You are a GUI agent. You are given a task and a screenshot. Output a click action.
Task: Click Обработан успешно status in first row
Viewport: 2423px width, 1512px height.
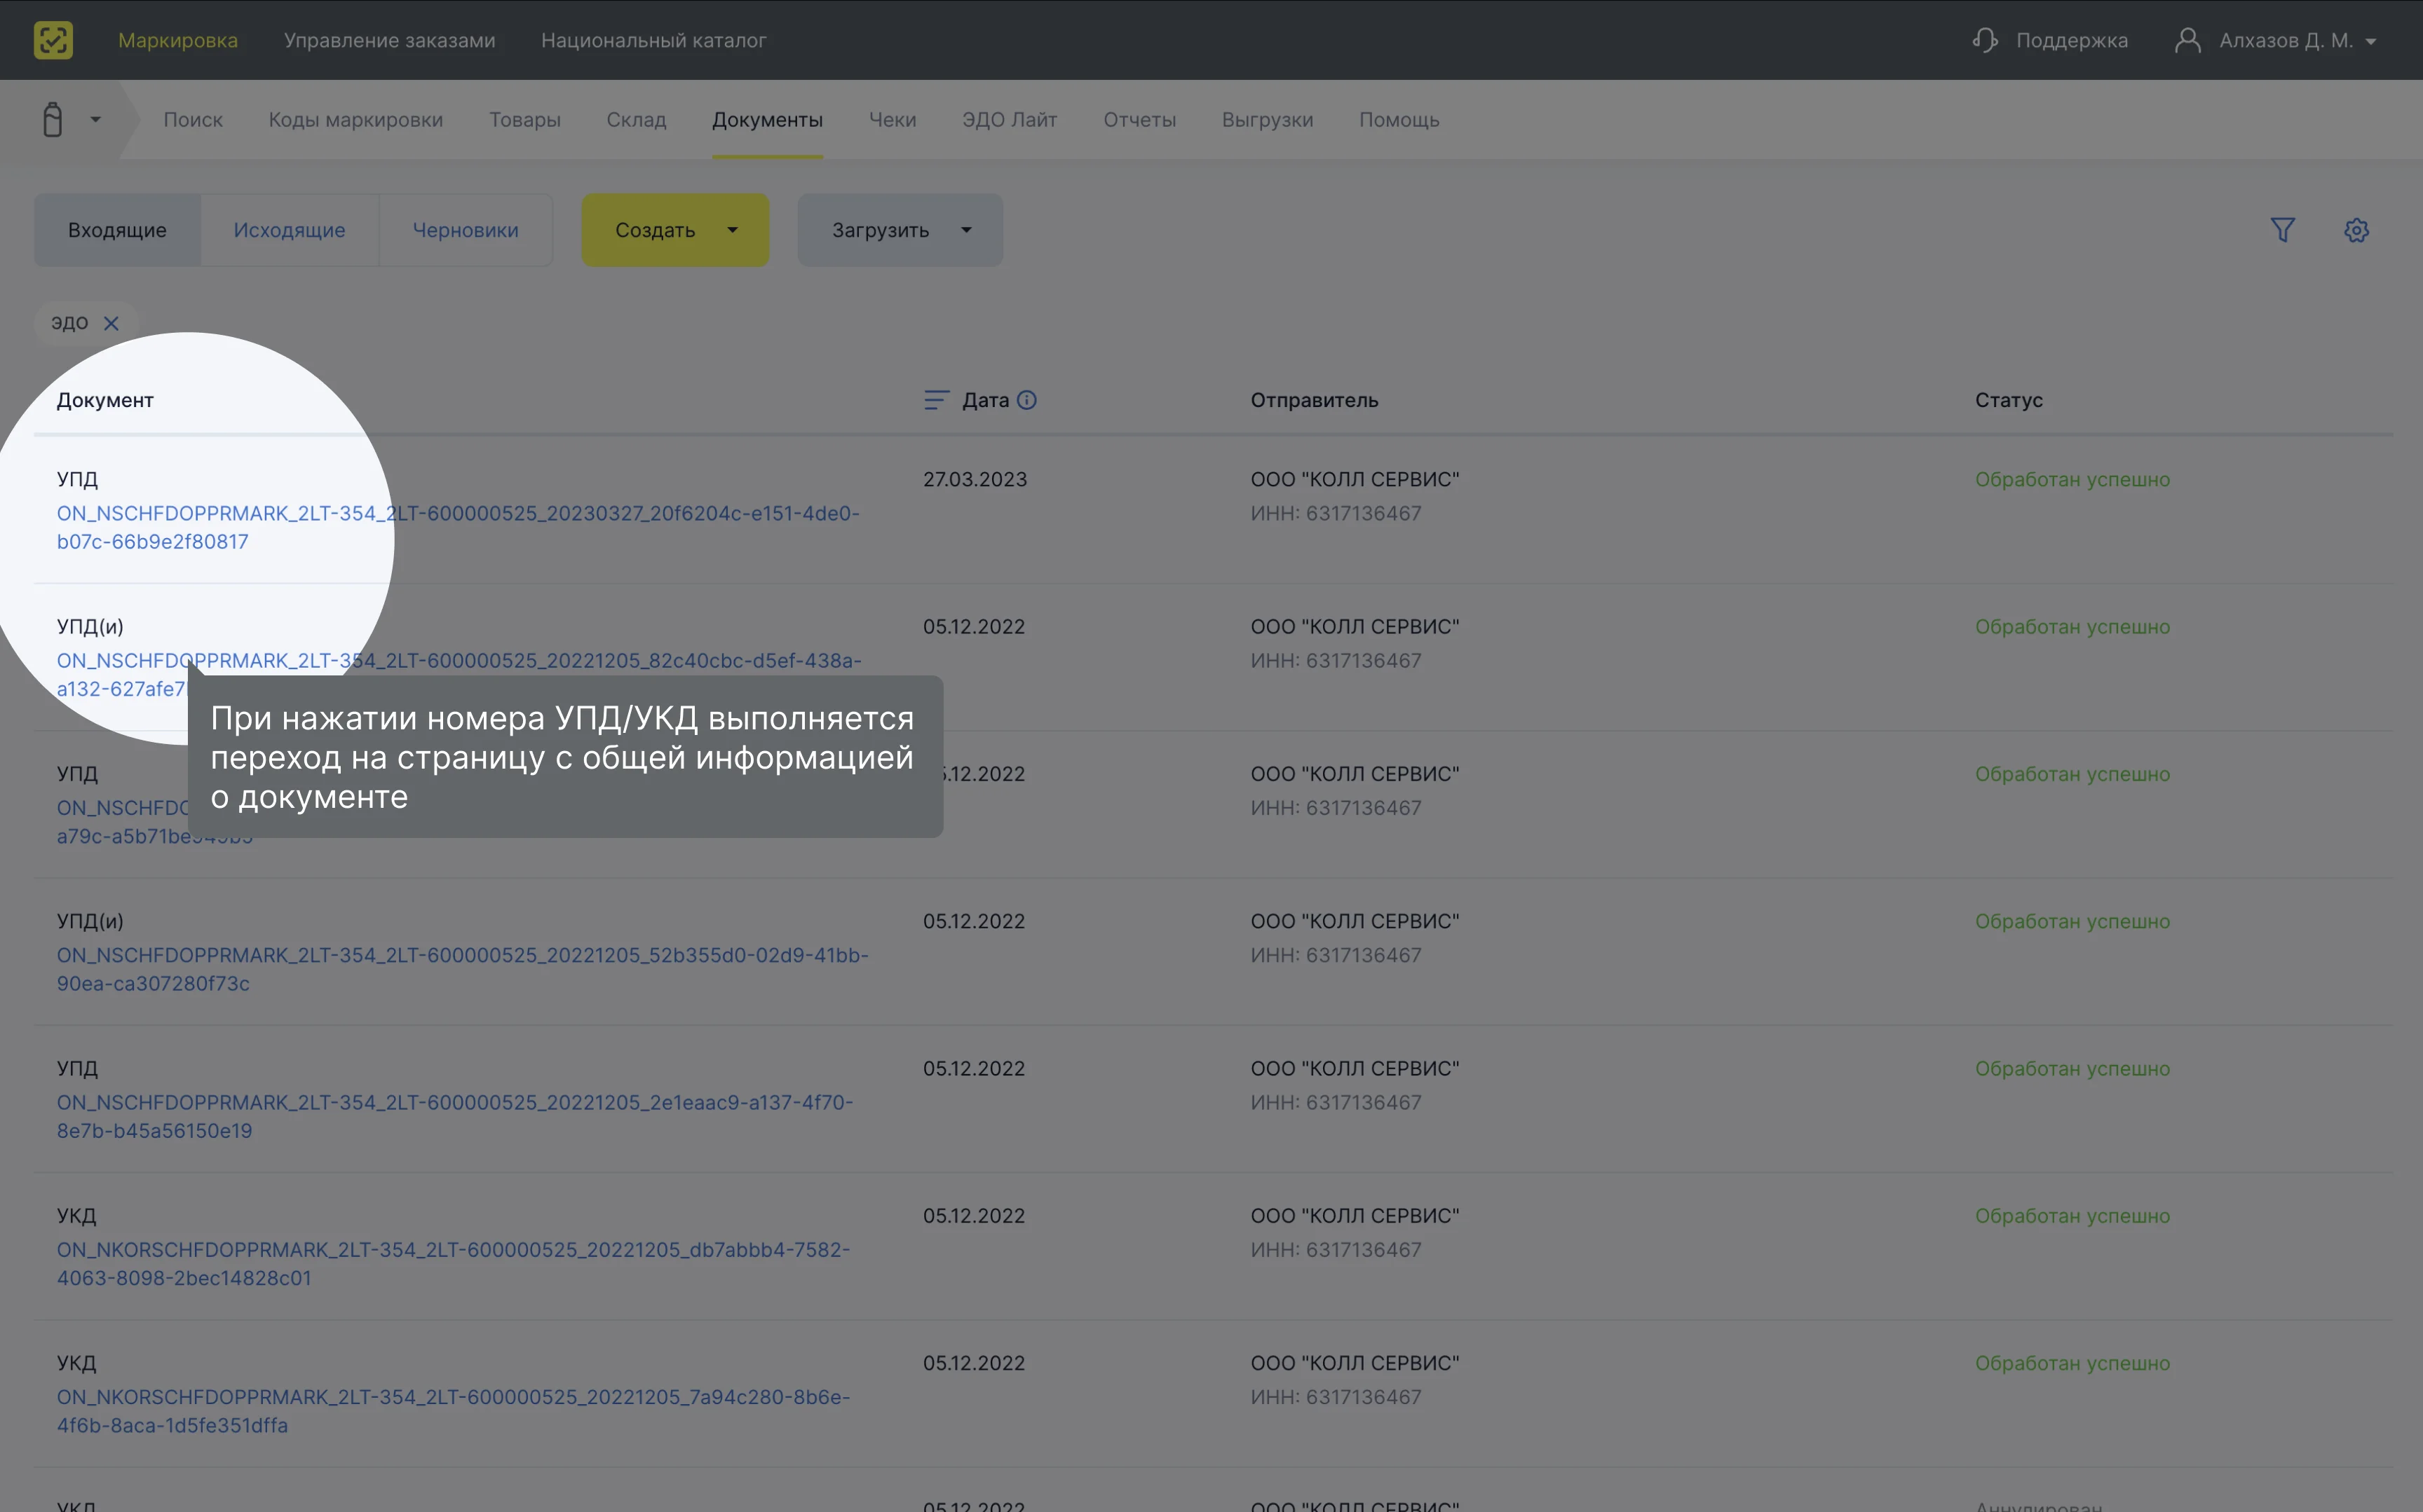(x=2072, y=479)
